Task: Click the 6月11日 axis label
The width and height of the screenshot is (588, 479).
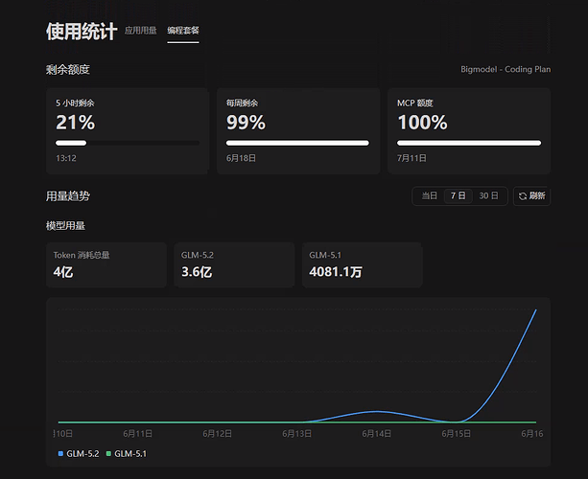Action: (x=137, y=434)
